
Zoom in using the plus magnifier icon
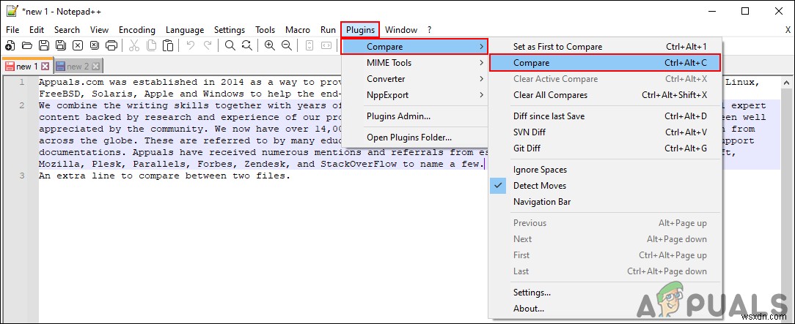pyautogui.click(x=270, y=46)
